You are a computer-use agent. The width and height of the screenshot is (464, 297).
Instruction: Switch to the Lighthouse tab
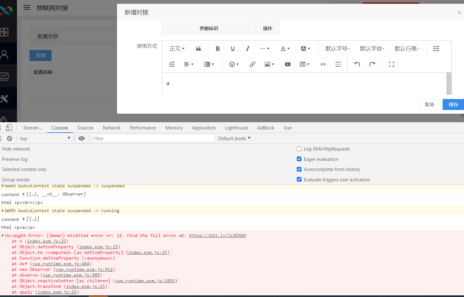click(236, 128)
